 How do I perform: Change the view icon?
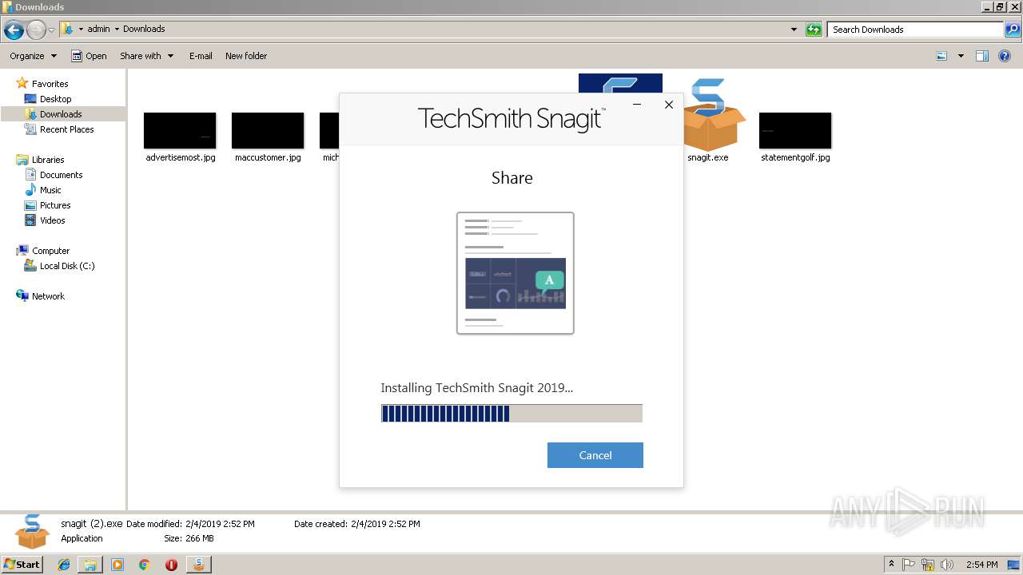click(x=941, y=56)
